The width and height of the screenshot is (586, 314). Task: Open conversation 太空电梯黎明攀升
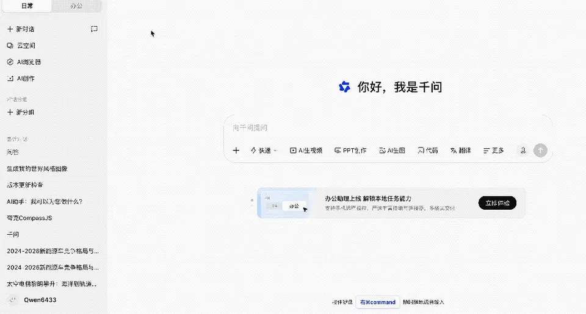(51, 284)
